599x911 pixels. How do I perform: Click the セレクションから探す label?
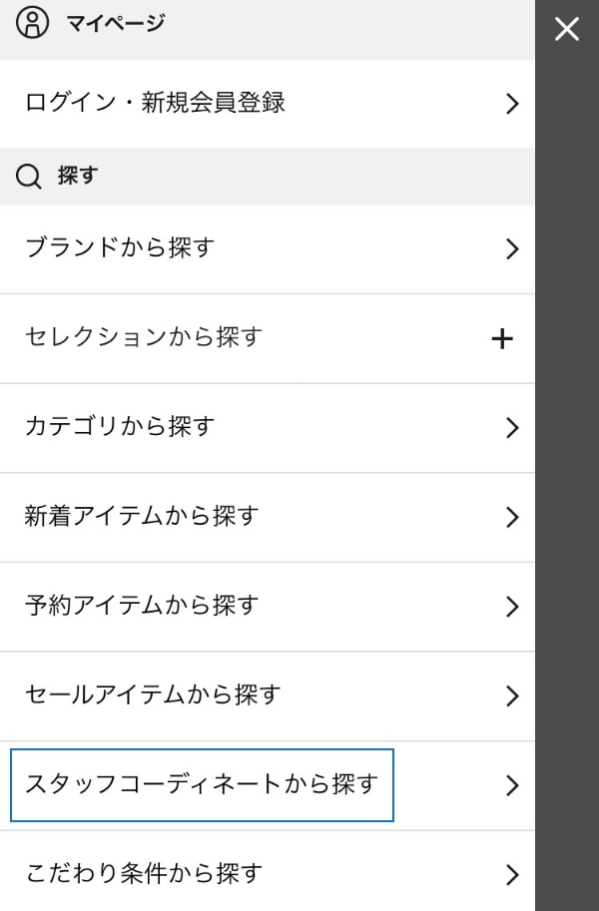(143, 337)
